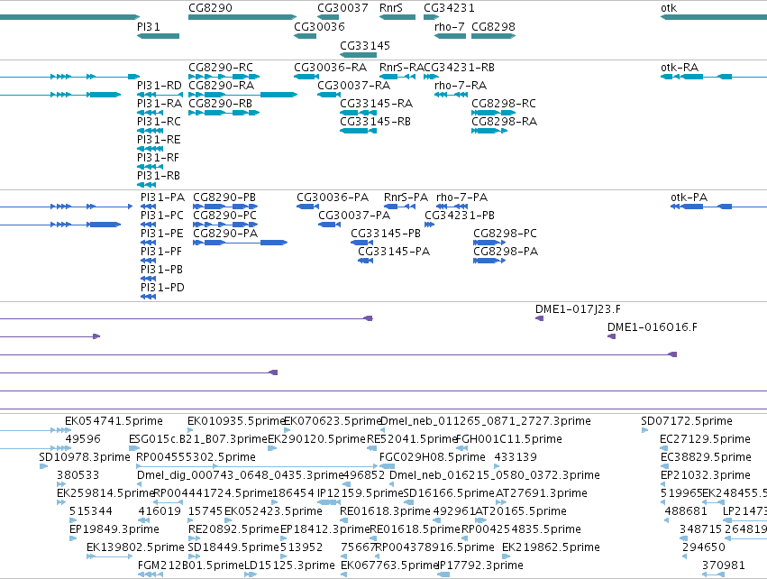Click the CG8298-PA protein label

506,252
